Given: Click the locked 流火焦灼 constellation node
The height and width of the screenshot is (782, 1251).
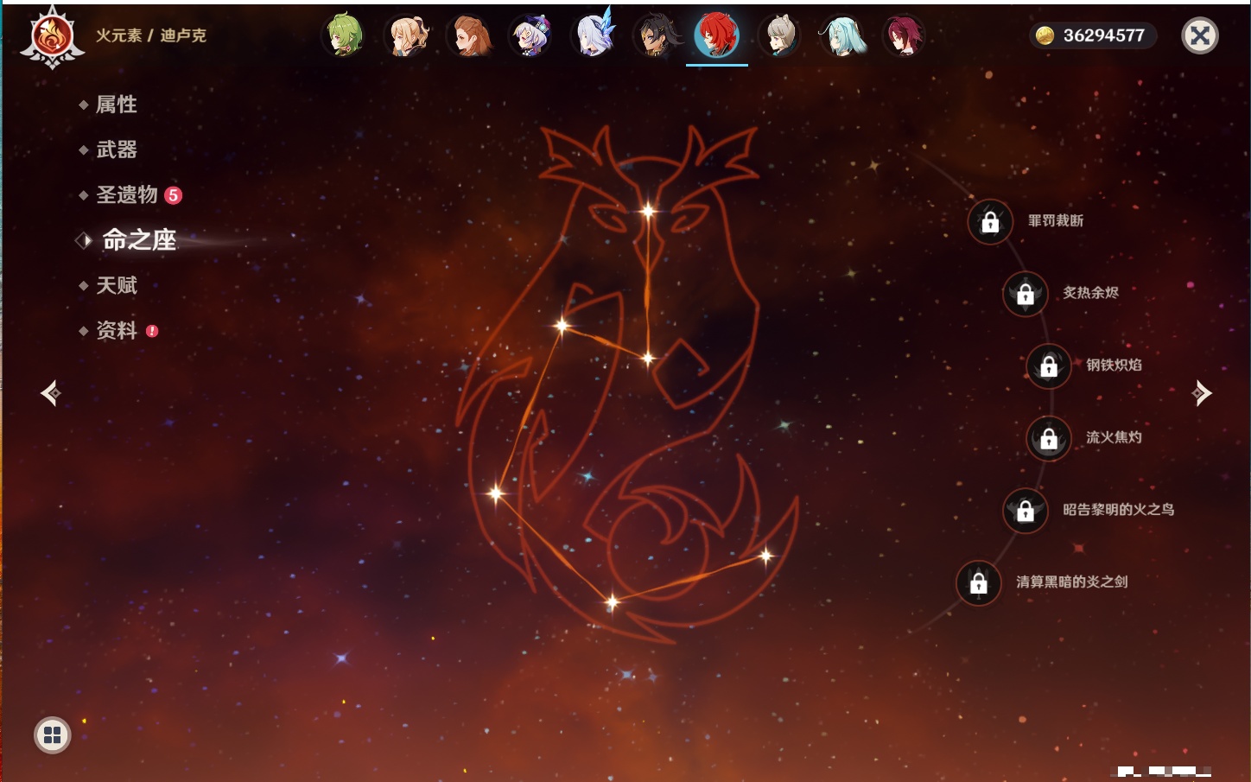Looking at the screenshot, I should 1049,439.
